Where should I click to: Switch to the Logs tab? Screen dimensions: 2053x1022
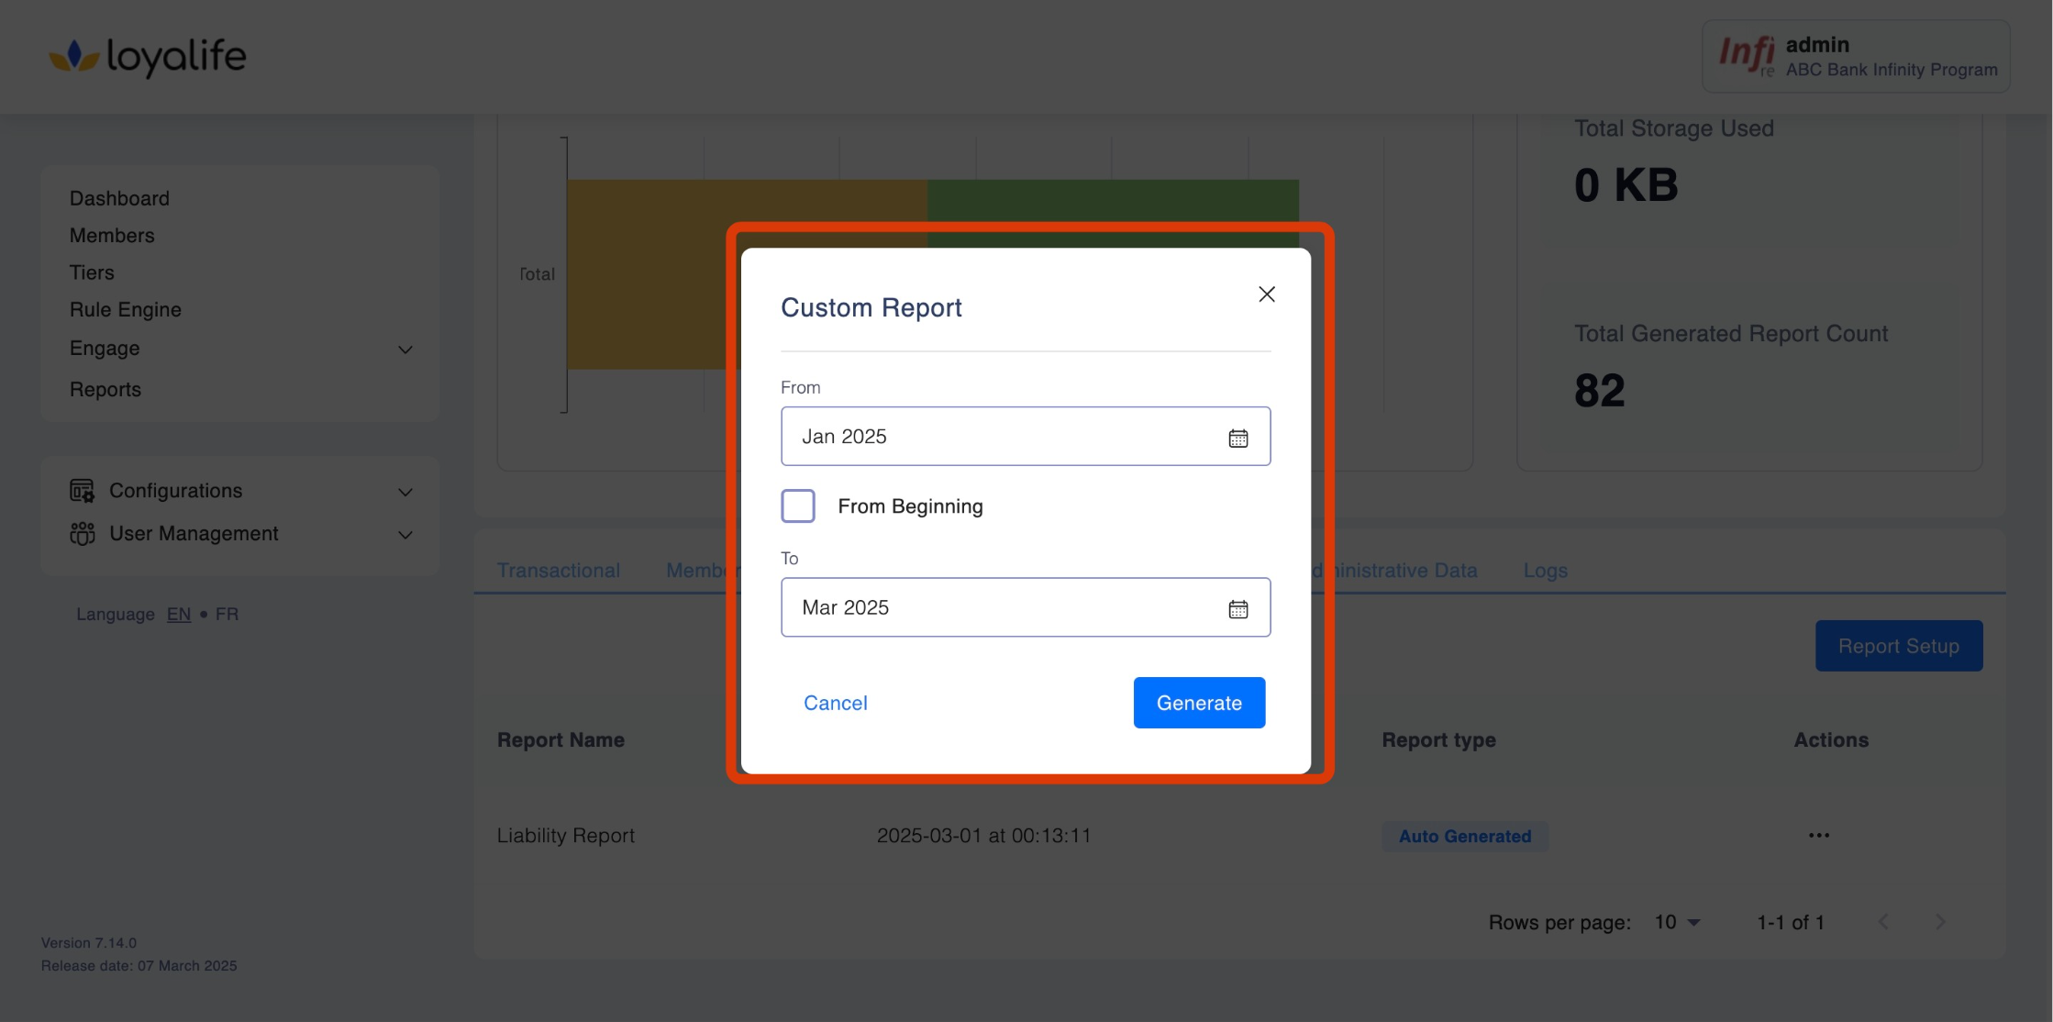click(x=1545, y=571)
